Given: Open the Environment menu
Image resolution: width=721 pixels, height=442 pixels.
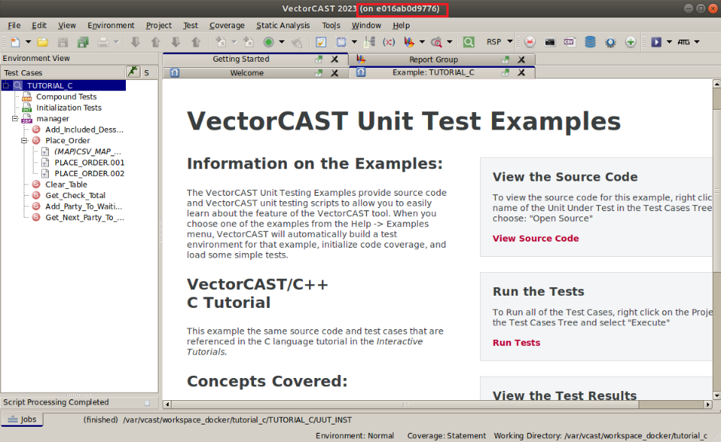Looking at the screenshot, I should [111, 25].
